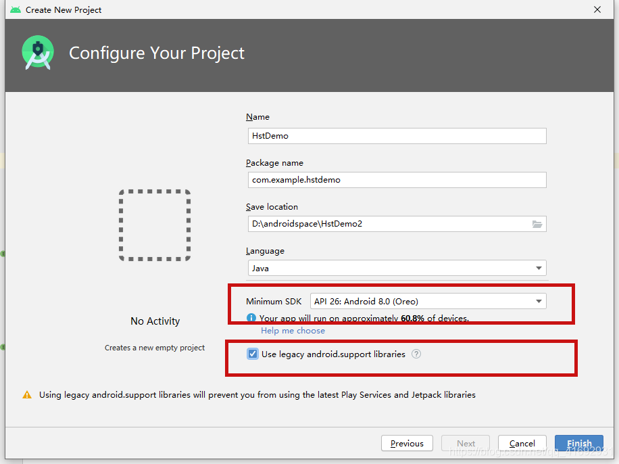Click the Android Studio logo in header

pyautogui.click(x=38, y=53)
